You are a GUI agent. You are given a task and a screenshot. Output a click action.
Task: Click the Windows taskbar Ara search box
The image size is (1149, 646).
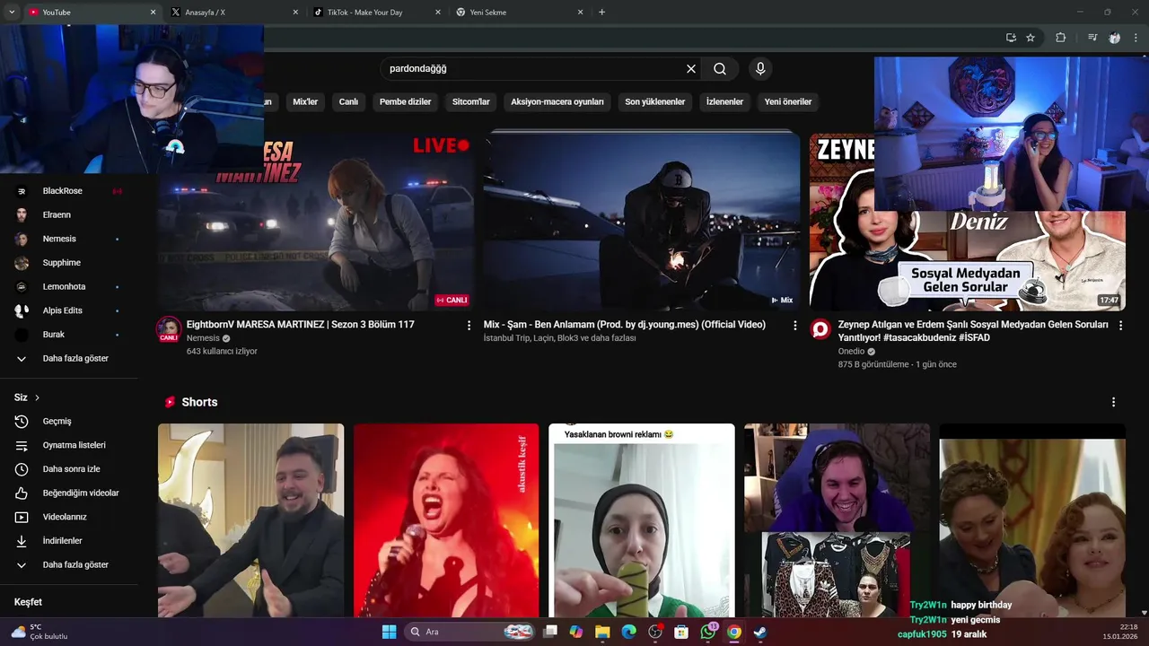pyautogui.click(x=470, y=632)
